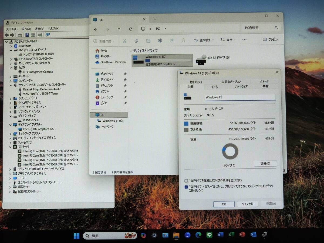Viewport: 324px width, 243px height.
Task: Collapse the DVD/CD-ROM ドライブ node
Action: pos(11,50)
